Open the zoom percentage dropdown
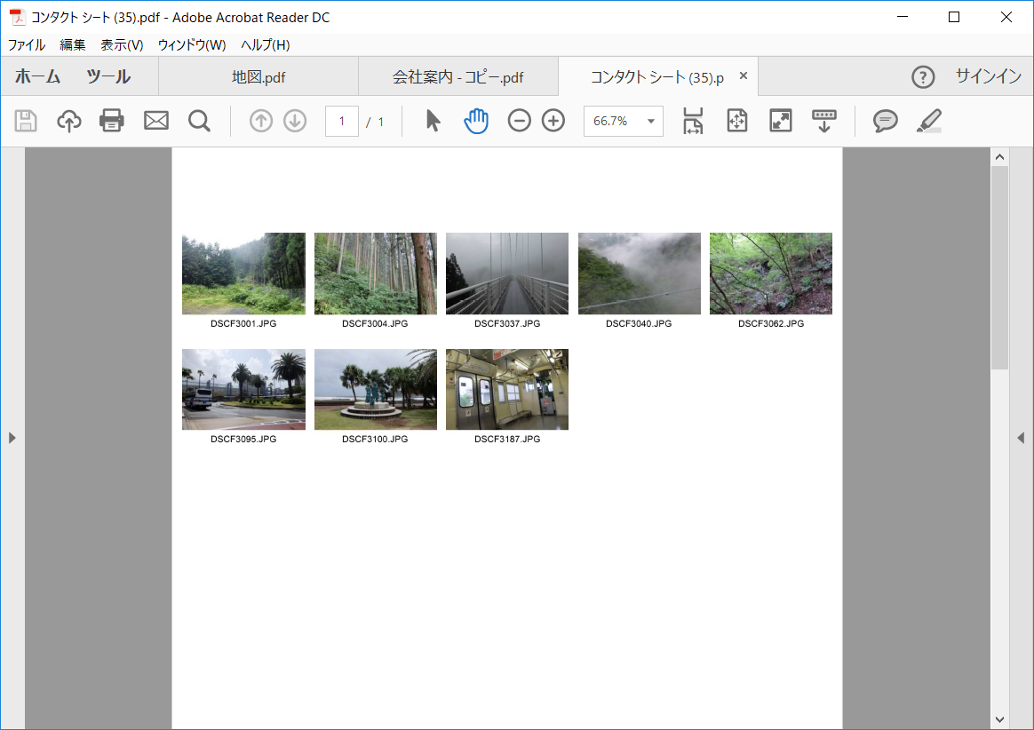Image resolution: width=1034 pixels, height=730 pixels. (x=649, y=120)
